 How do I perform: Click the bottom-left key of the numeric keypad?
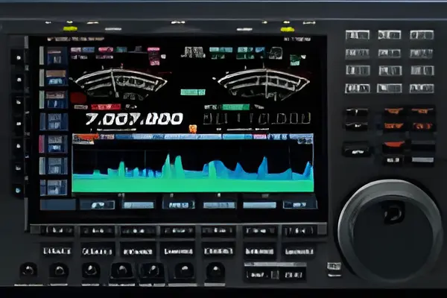click(358, 89)
